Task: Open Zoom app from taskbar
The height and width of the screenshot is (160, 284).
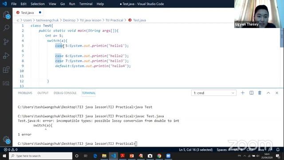Action: click(168, 156)
